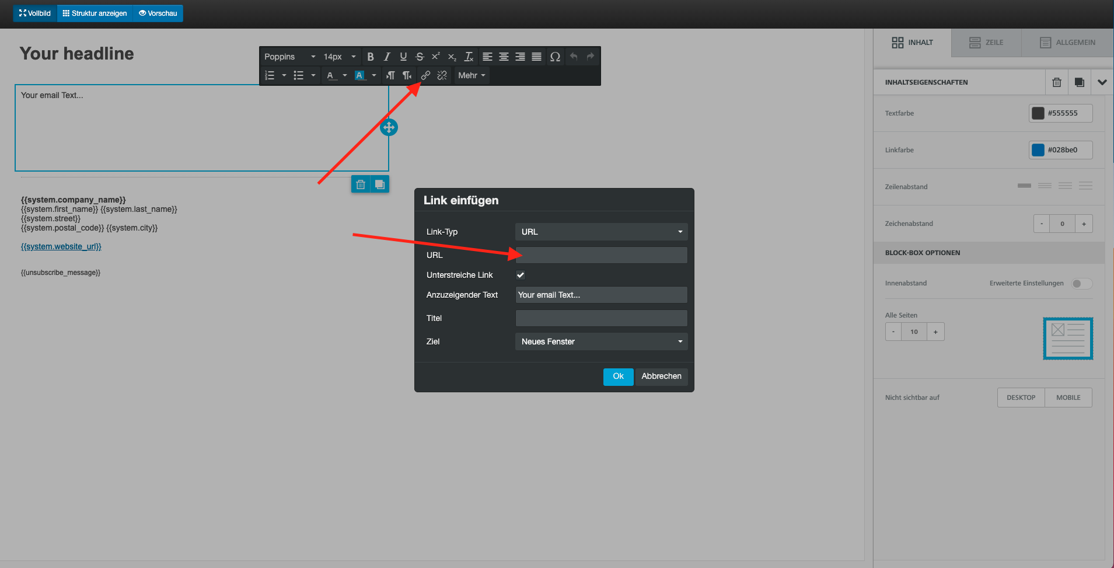Uncheck the Unterstreiche Link checkbox
The height and width of the screenshot is (568, 1114).
click(x=521, y=275)
